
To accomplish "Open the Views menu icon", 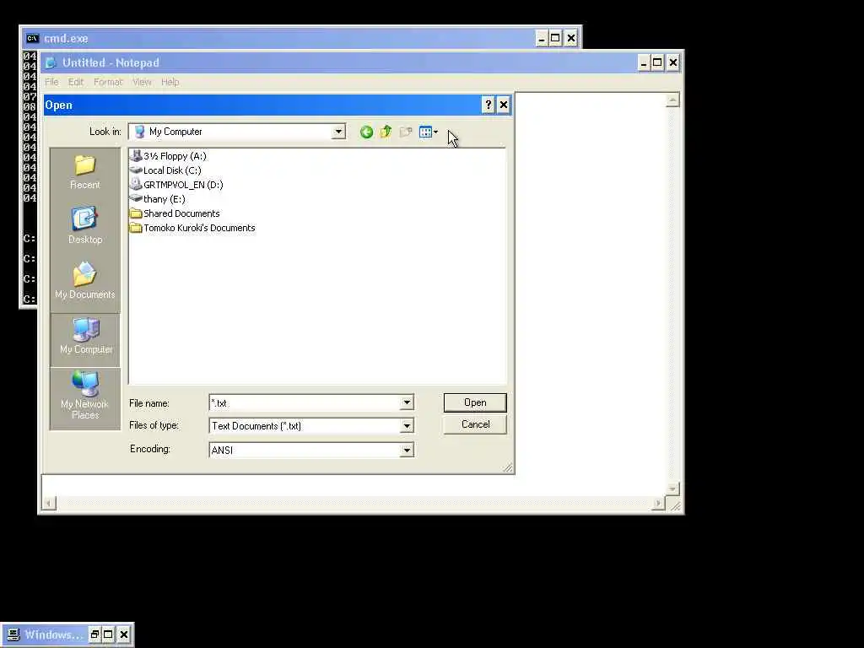I will pyautogui.click(x=428, y=132).
